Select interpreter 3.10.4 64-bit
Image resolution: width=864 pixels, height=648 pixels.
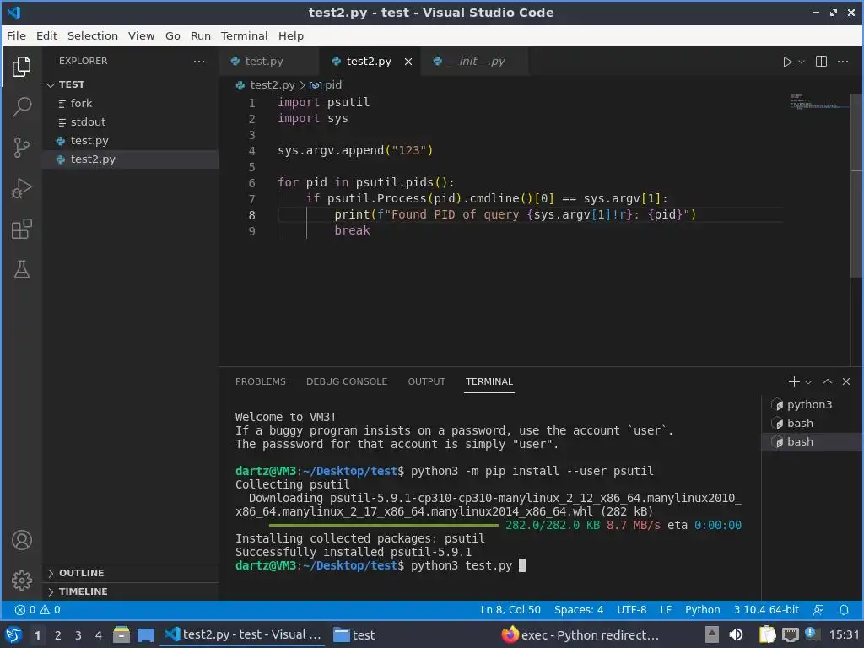pos(766,610)
